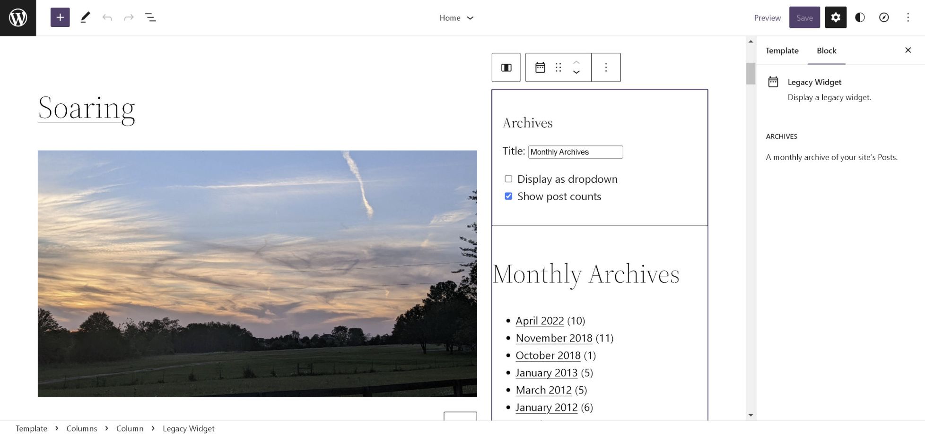Click the Monthly Archives title field
This screenshot has width=925, height=434.
pyautogui.click(x=575, y=152)
